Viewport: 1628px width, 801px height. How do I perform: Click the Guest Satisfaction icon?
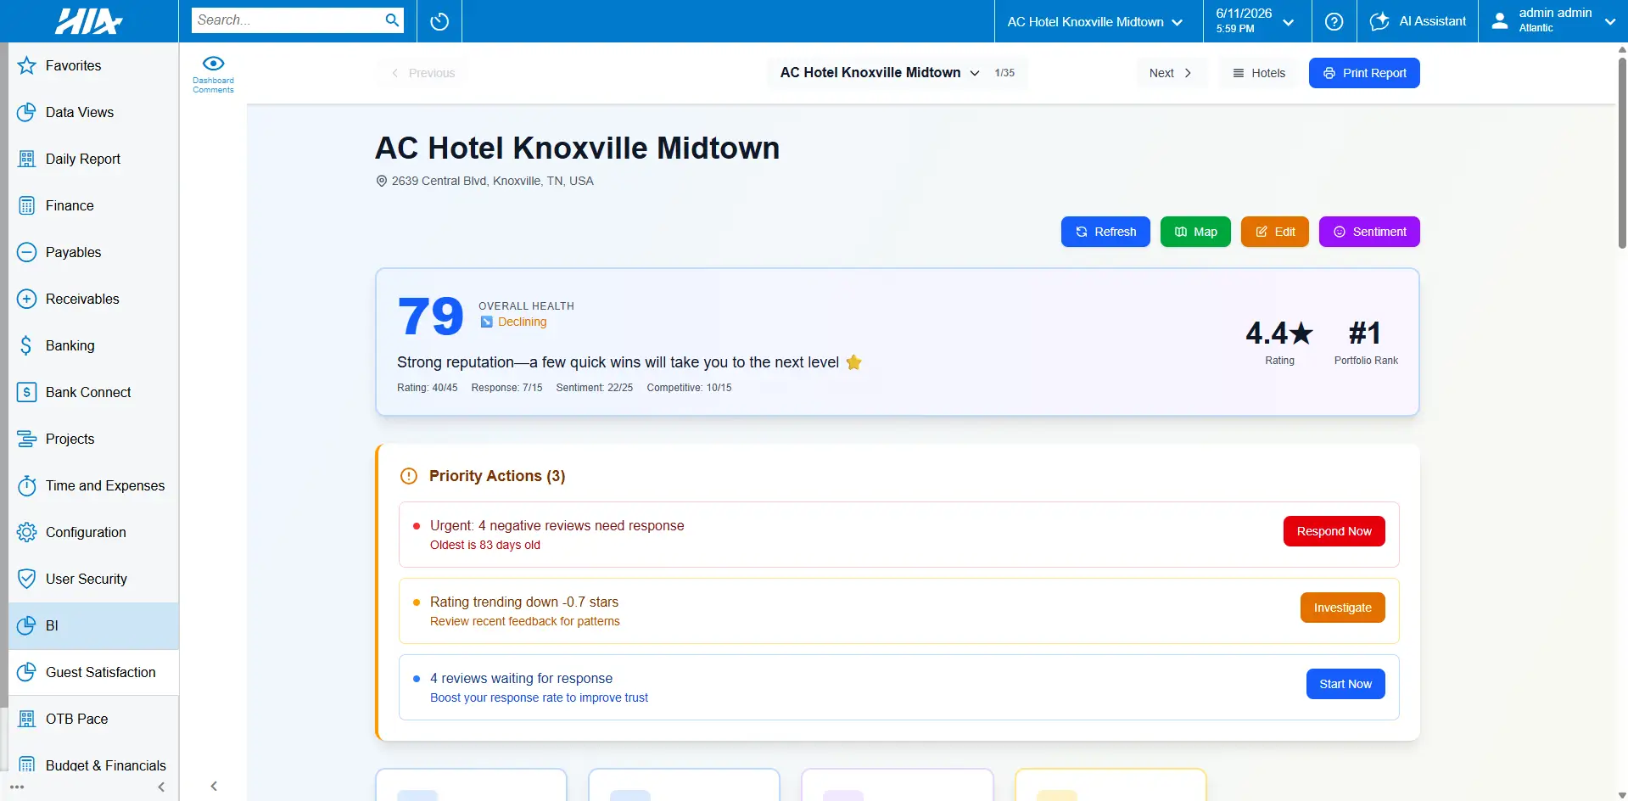(27, 672)
